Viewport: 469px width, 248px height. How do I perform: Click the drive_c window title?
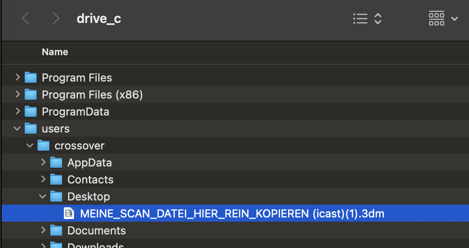99,19
